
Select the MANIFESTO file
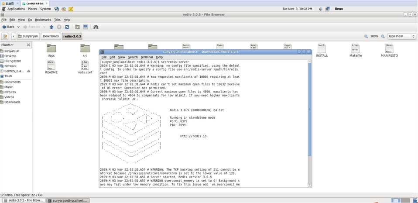(x=389, y=51)
